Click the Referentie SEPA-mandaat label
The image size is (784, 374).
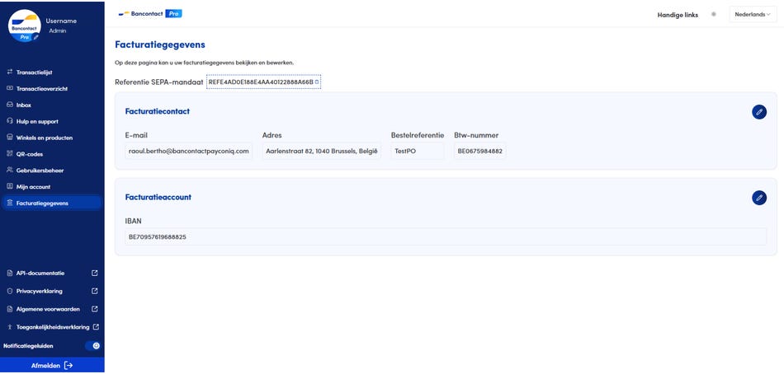159,82
